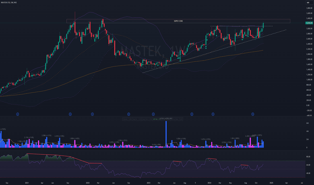314x185 pixels.
Task: Open the dividend marker in early 2023
Action: click(x=153, y=114)
